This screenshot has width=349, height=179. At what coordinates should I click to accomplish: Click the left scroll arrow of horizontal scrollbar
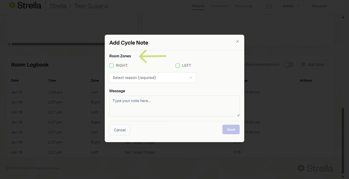9,44
